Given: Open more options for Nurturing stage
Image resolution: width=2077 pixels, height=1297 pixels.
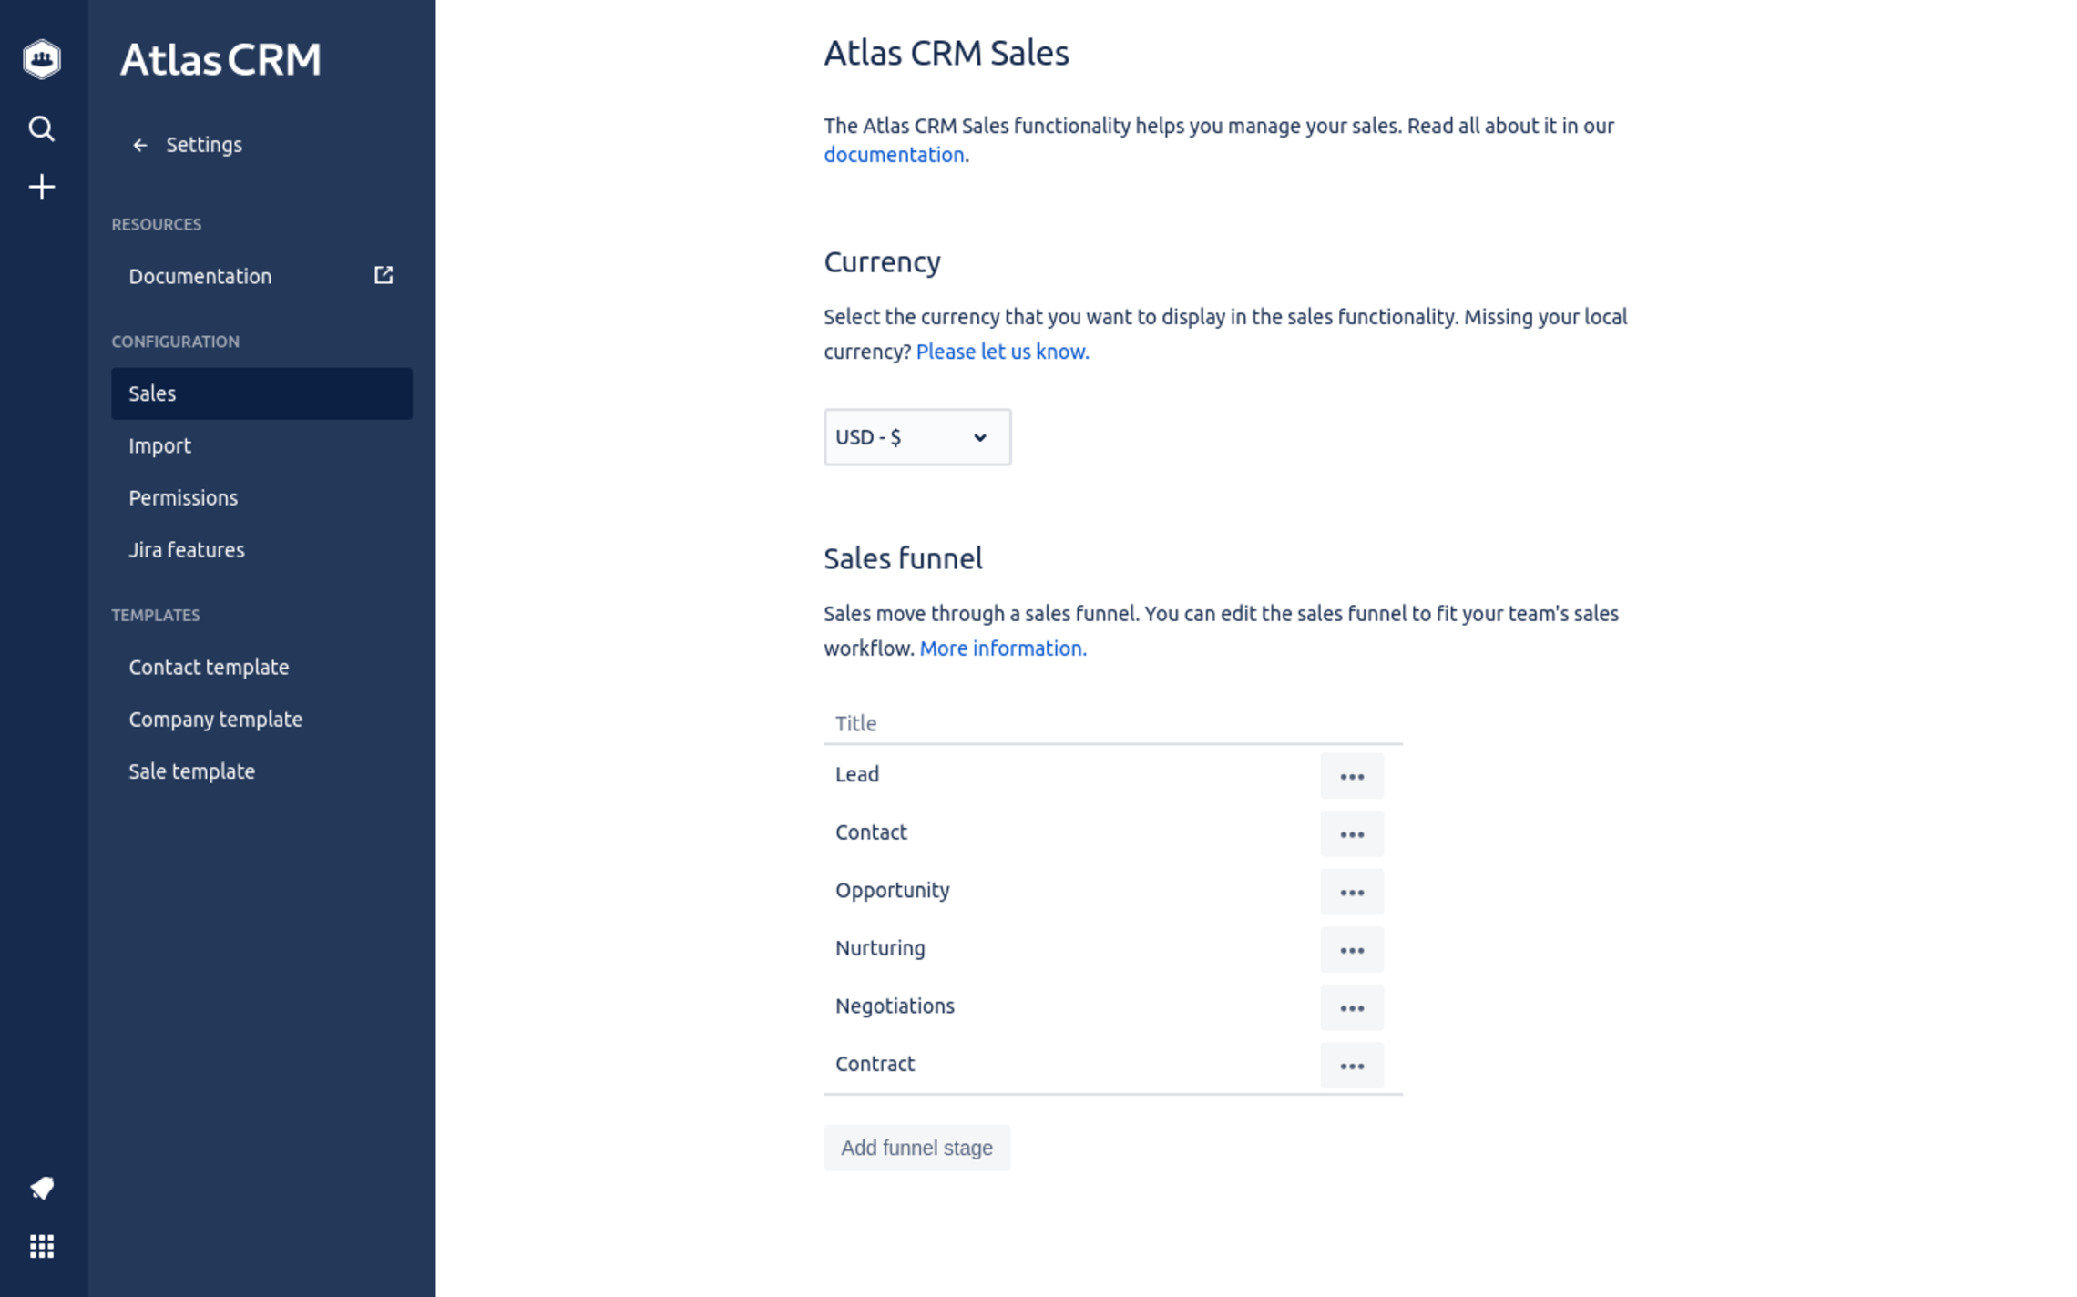Looking at the screenshot, I should 1352,949.
